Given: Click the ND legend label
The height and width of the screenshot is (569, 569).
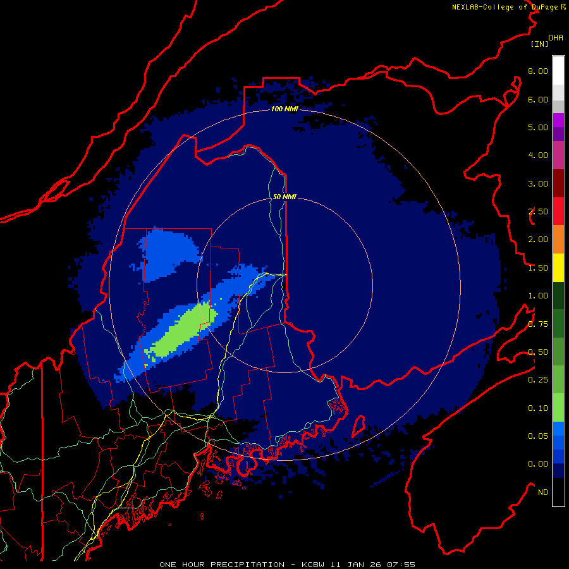Looking at the screenshot, I should pos(543,493).
